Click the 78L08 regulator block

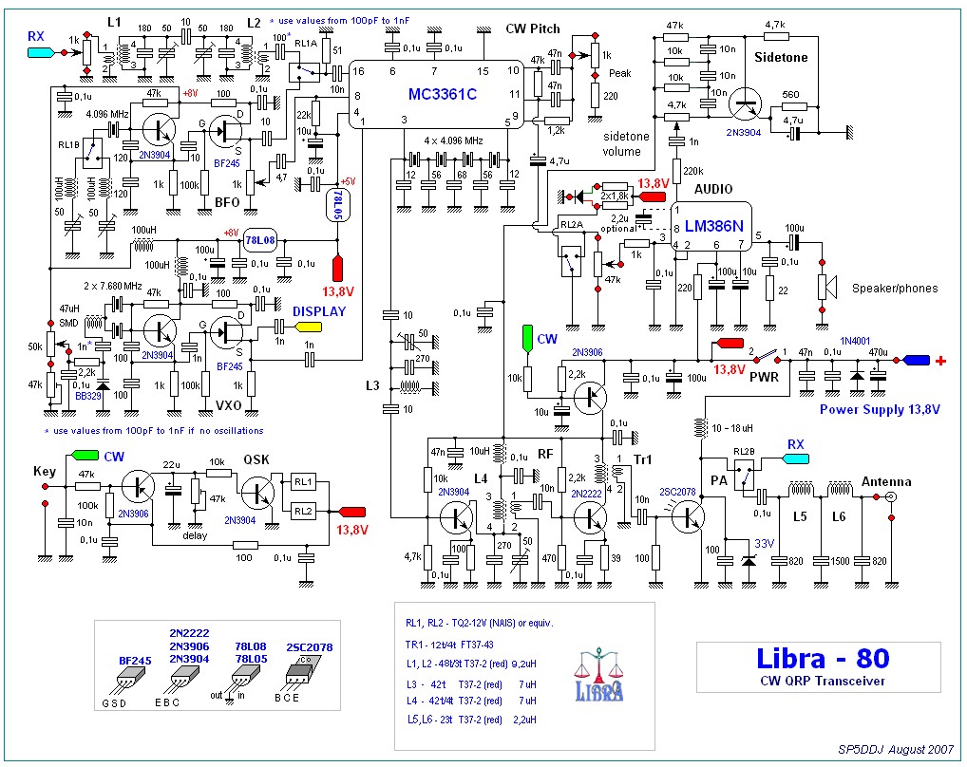click(x=260, y=240)
